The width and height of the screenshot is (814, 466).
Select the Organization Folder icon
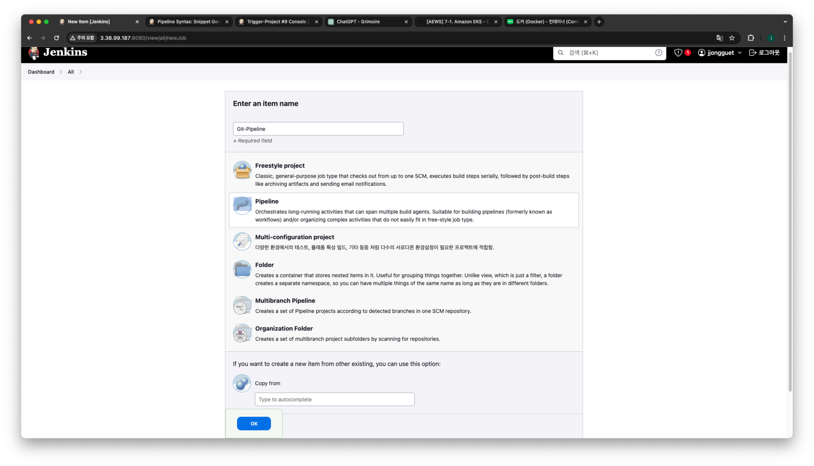242,333
